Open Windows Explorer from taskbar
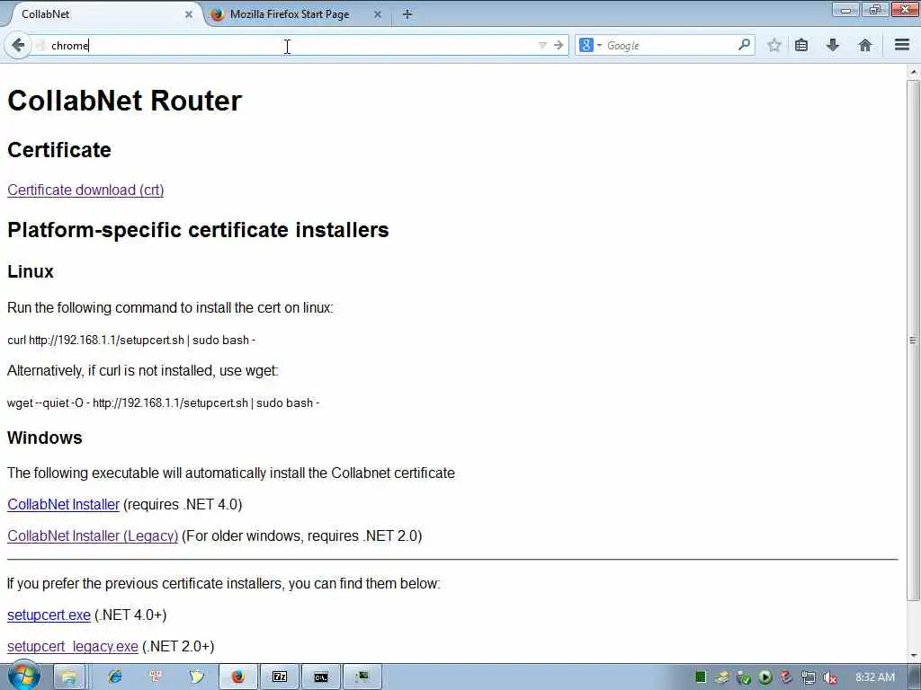921x690 pixels. pyautogui.click(x=69, y=677)
